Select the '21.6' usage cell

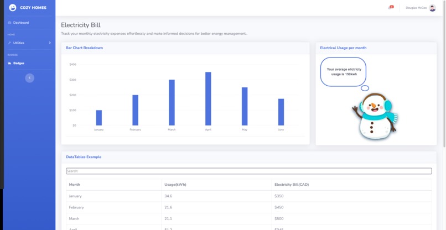(x=217, y=207)
